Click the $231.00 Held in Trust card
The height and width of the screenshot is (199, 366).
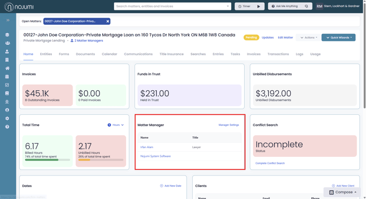coord(190,95)
